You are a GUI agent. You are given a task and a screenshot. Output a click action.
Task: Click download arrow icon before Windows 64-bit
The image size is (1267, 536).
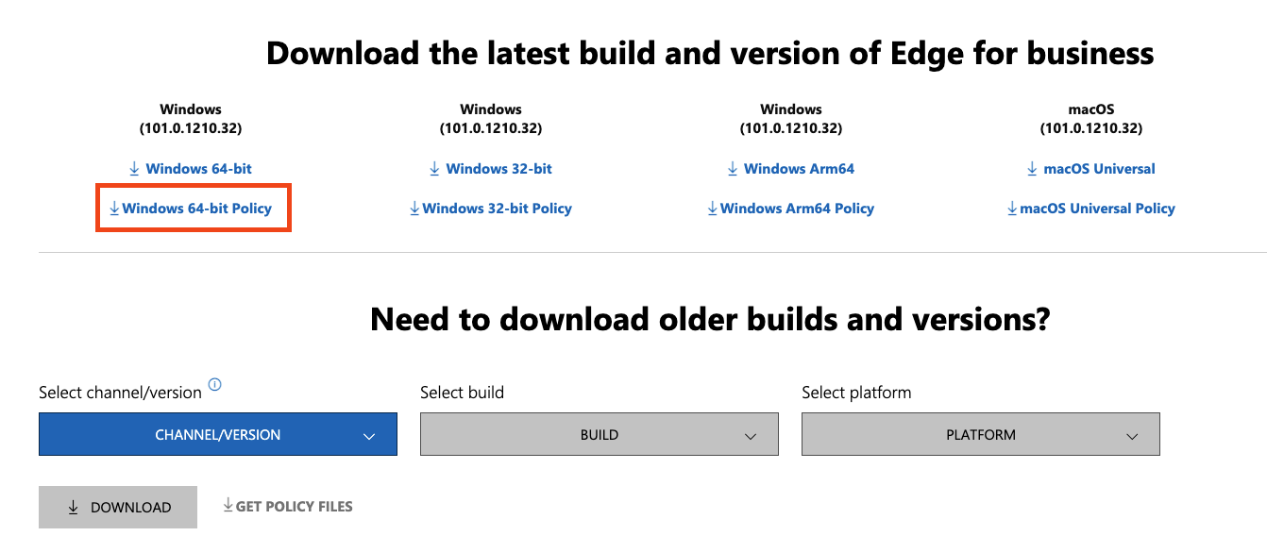point(134,169)
